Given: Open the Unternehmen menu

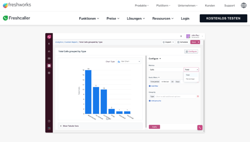Looking at the screenshot, I should click(187, 6).
